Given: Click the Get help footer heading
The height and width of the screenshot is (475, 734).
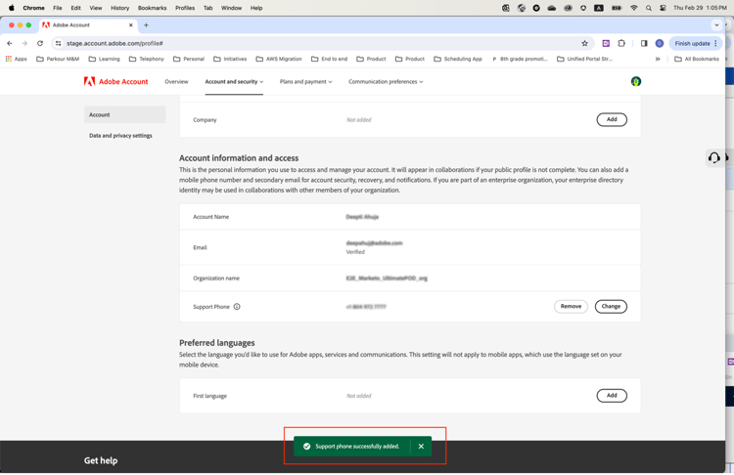Looking at the screenshot, I should [101, 460].
